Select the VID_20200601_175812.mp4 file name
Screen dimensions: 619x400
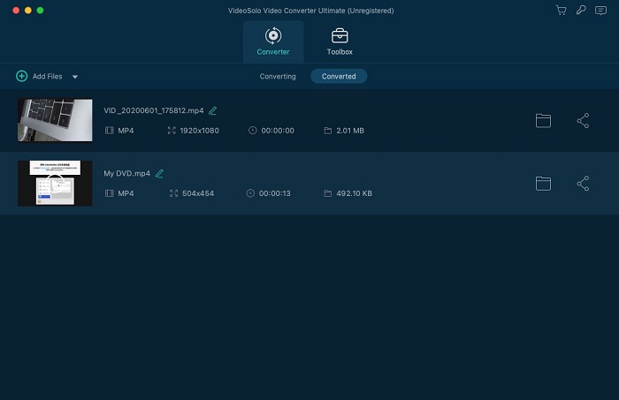click(x=154, y=110)
